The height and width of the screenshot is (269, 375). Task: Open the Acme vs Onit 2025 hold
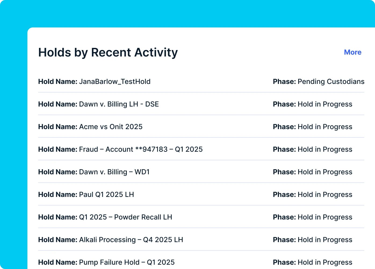[x=111, y=127]
